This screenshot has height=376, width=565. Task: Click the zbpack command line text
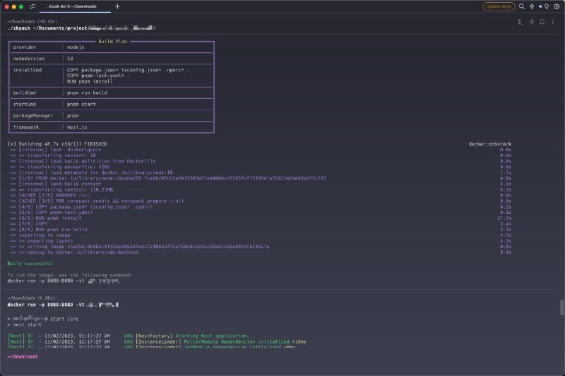tap(81, 28)
